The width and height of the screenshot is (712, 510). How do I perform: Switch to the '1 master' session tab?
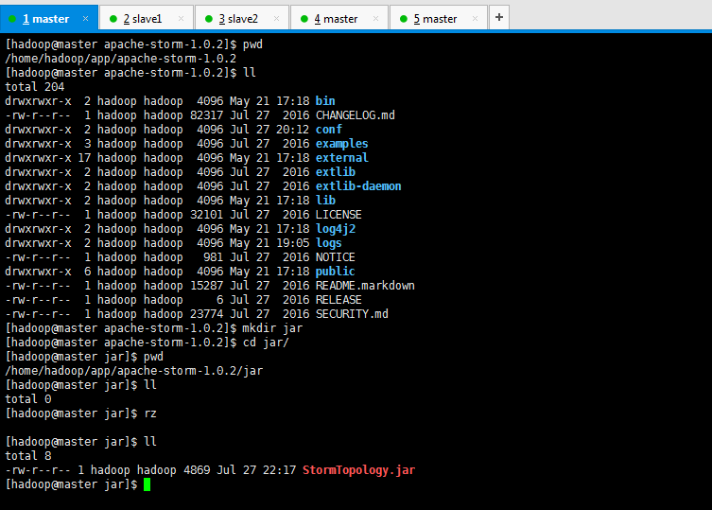coord(49,19)
